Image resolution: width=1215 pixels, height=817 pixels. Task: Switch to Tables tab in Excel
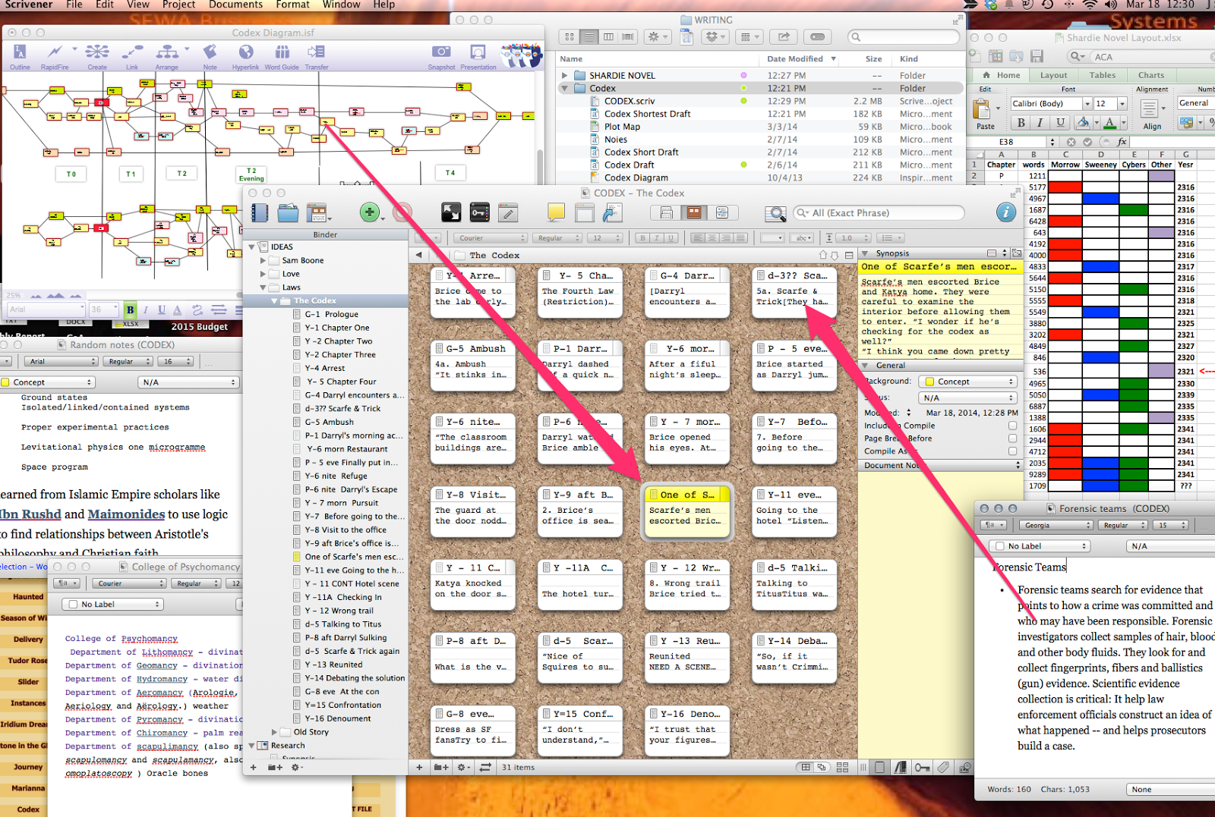point(1103,75)
